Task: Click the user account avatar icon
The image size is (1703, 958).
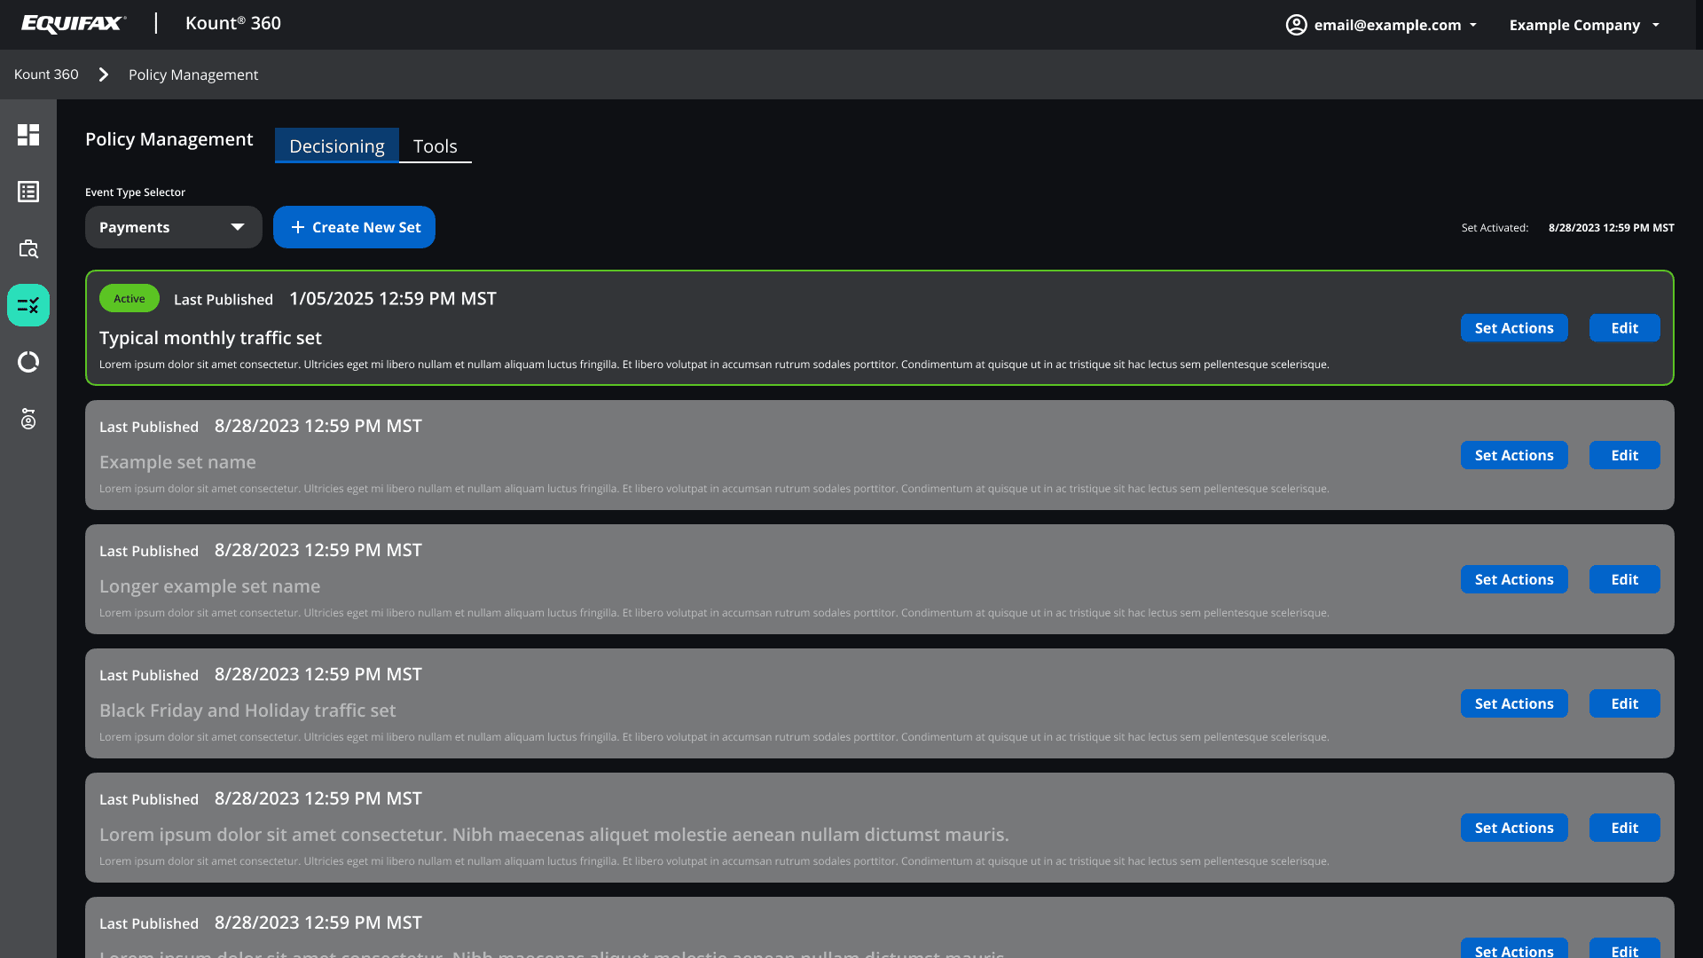Action: tap(1296, 25)
